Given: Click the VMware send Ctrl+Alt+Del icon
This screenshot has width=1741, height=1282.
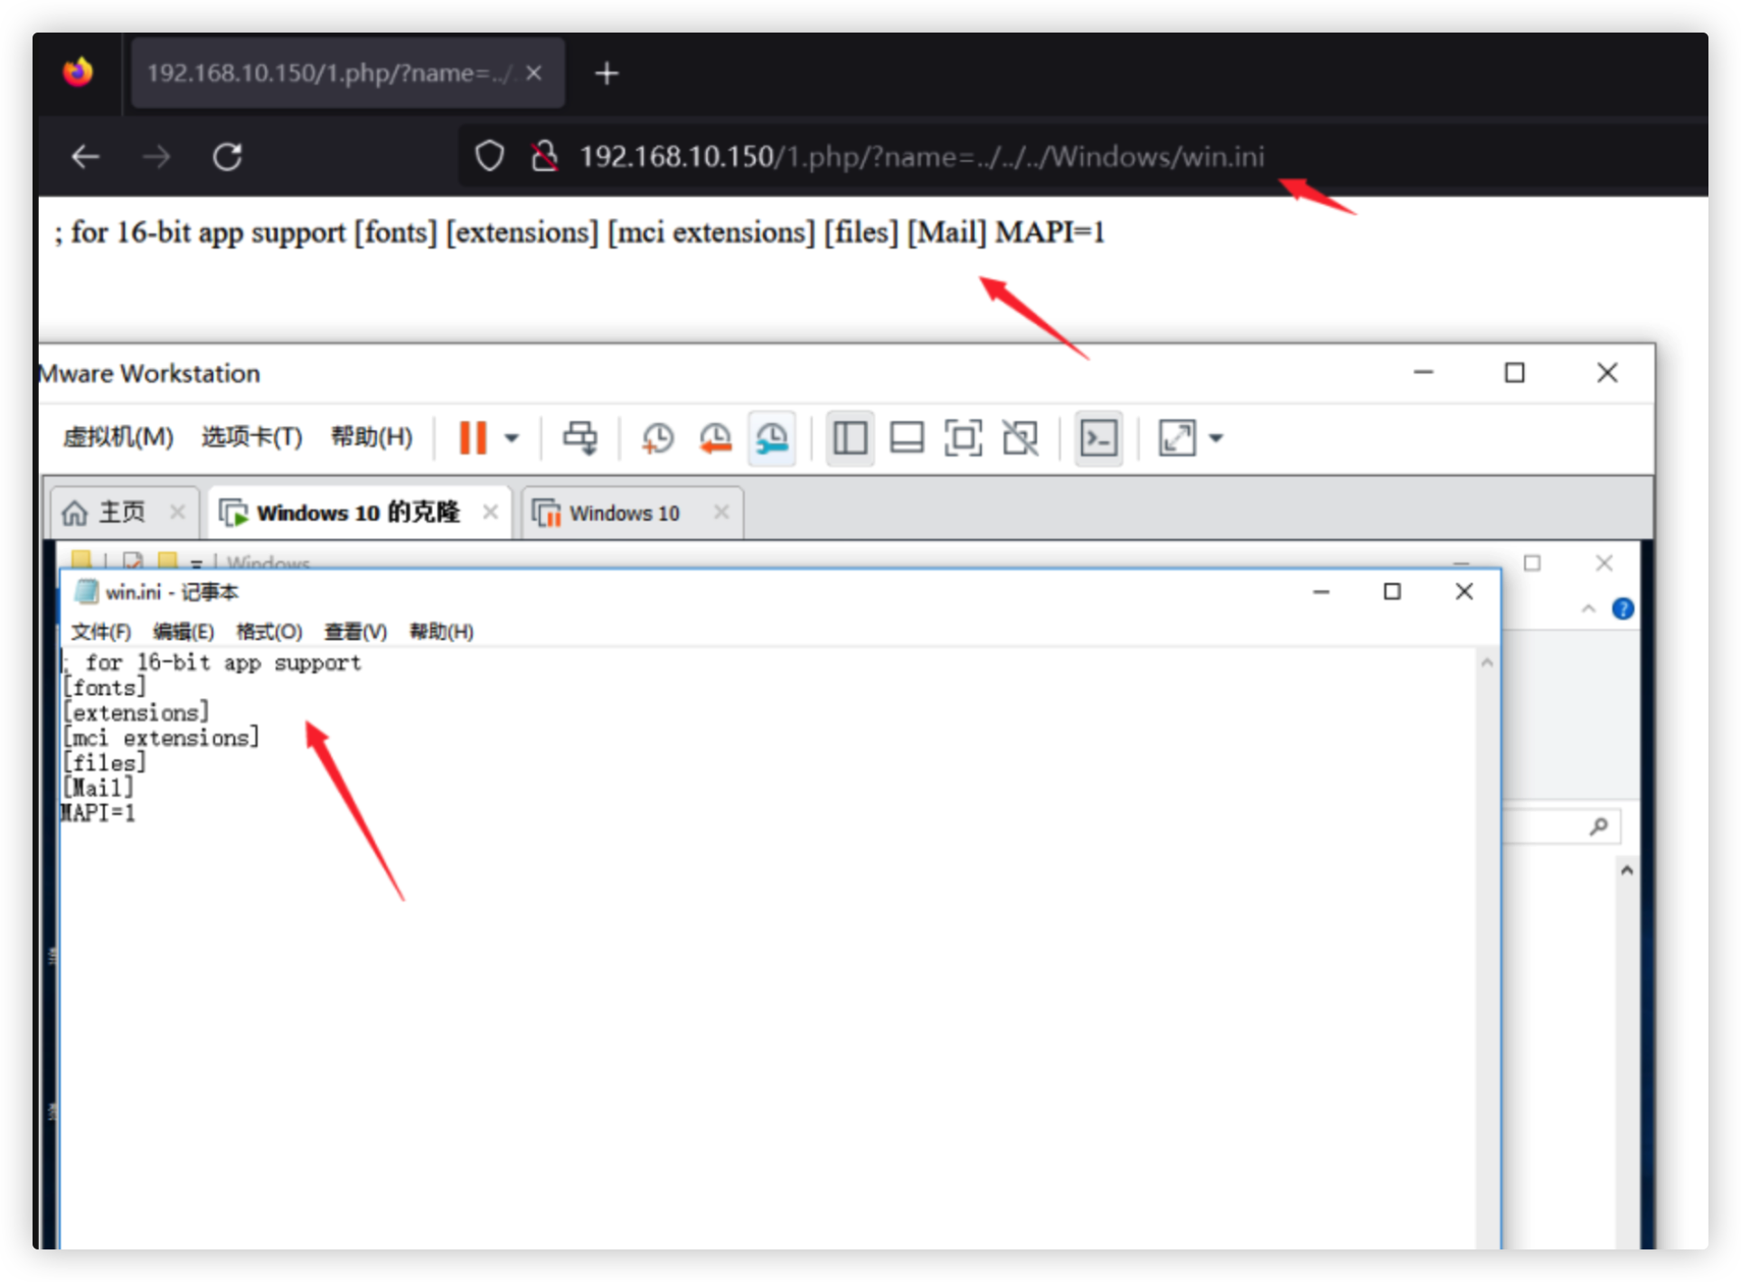Looking at the screenshot, I should coord(579,438).
